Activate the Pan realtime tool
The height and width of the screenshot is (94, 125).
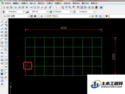point(63,7)
